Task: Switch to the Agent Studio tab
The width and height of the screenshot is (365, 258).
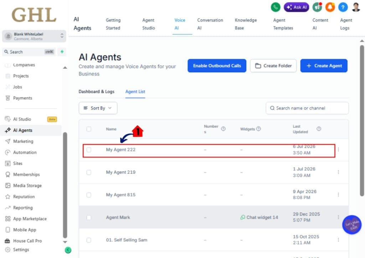Action: [x=149, y=24]
